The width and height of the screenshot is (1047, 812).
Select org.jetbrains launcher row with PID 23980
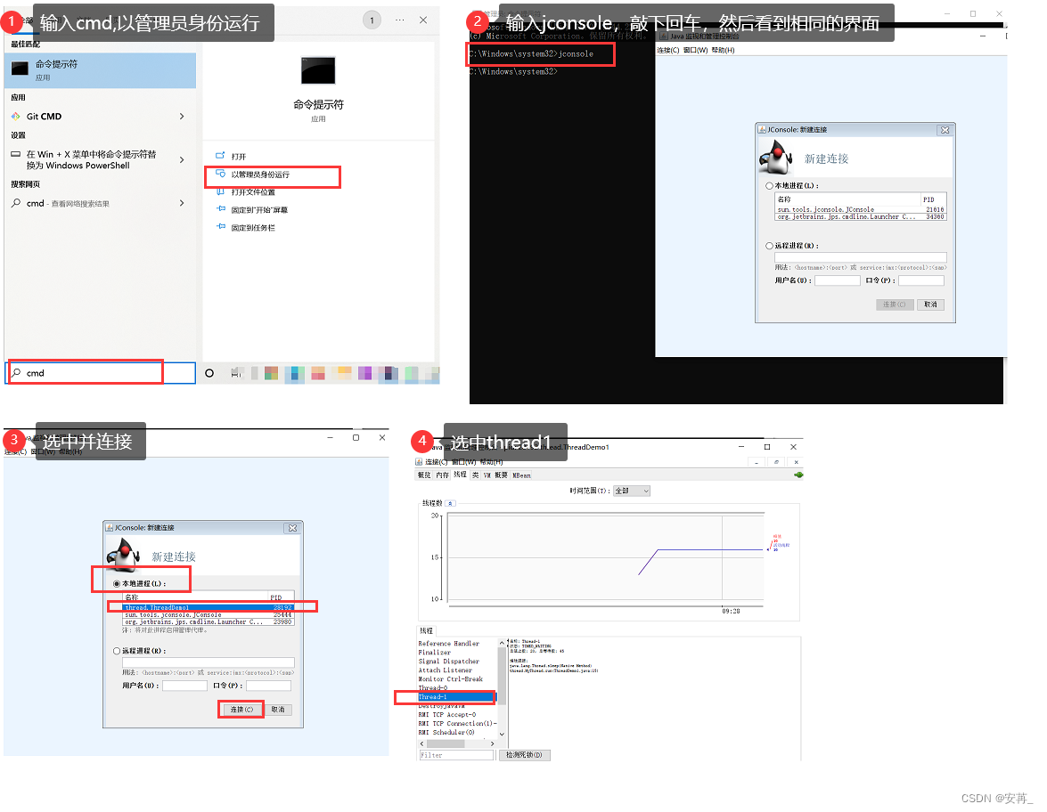pyautogui.click(x=209, y=621)
